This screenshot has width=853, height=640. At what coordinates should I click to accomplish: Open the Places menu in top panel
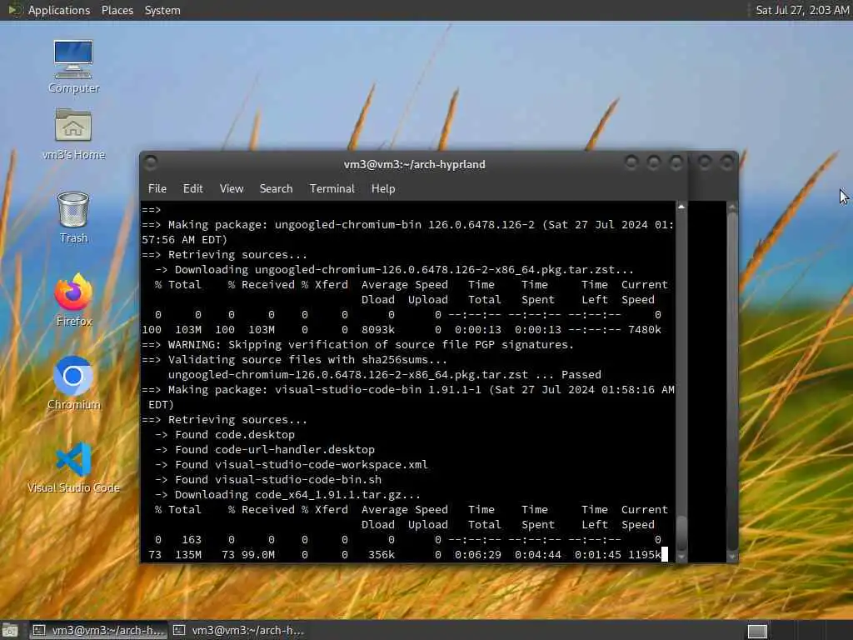coord(117,10)
